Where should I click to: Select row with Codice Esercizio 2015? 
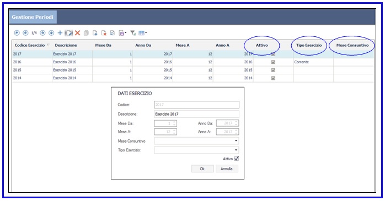[x=192, y=70]
